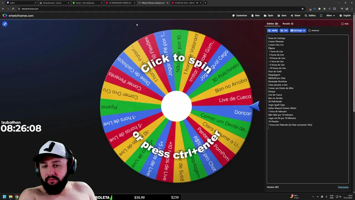
Task: Click into the entries text box empty line
Action: tap(308, 128)
